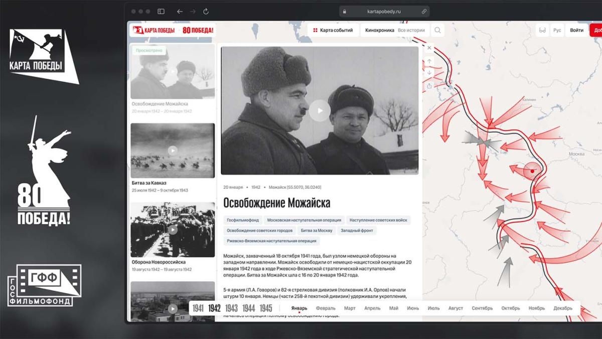Select Февраль on the month timeline
This screenshot has width=602, height=339.
[326, 308]
